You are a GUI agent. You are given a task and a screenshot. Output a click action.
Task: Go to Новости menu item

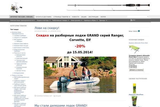[75, 17]
